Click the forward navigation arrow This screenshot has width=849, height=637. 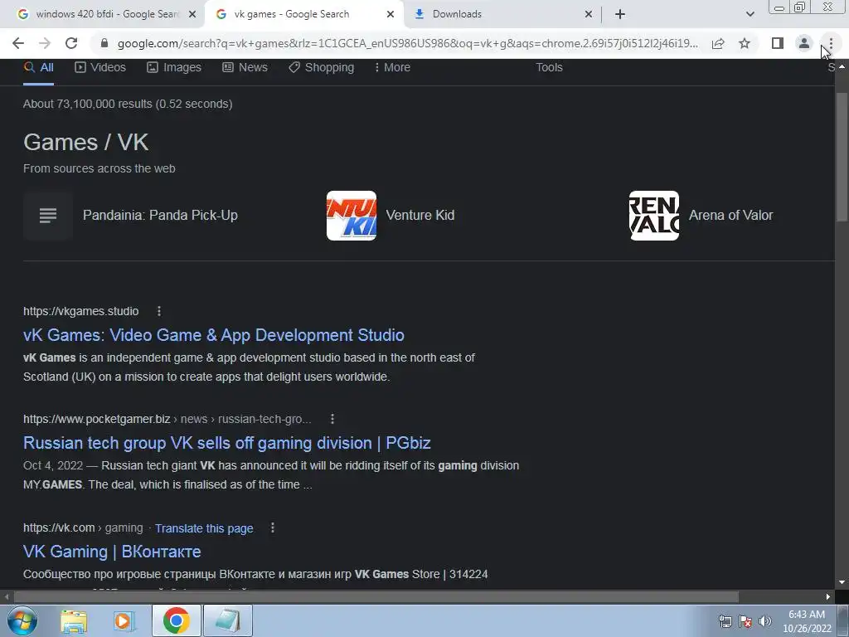click(x=45, y=43)
